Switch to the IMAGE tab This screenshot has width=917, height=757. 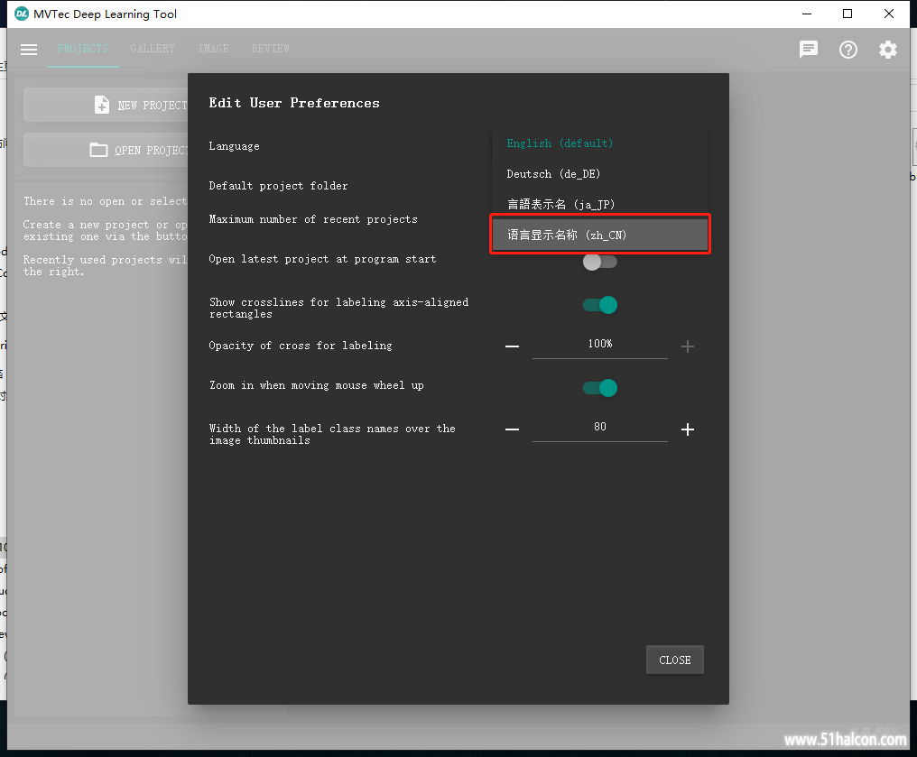click(214, 49)
